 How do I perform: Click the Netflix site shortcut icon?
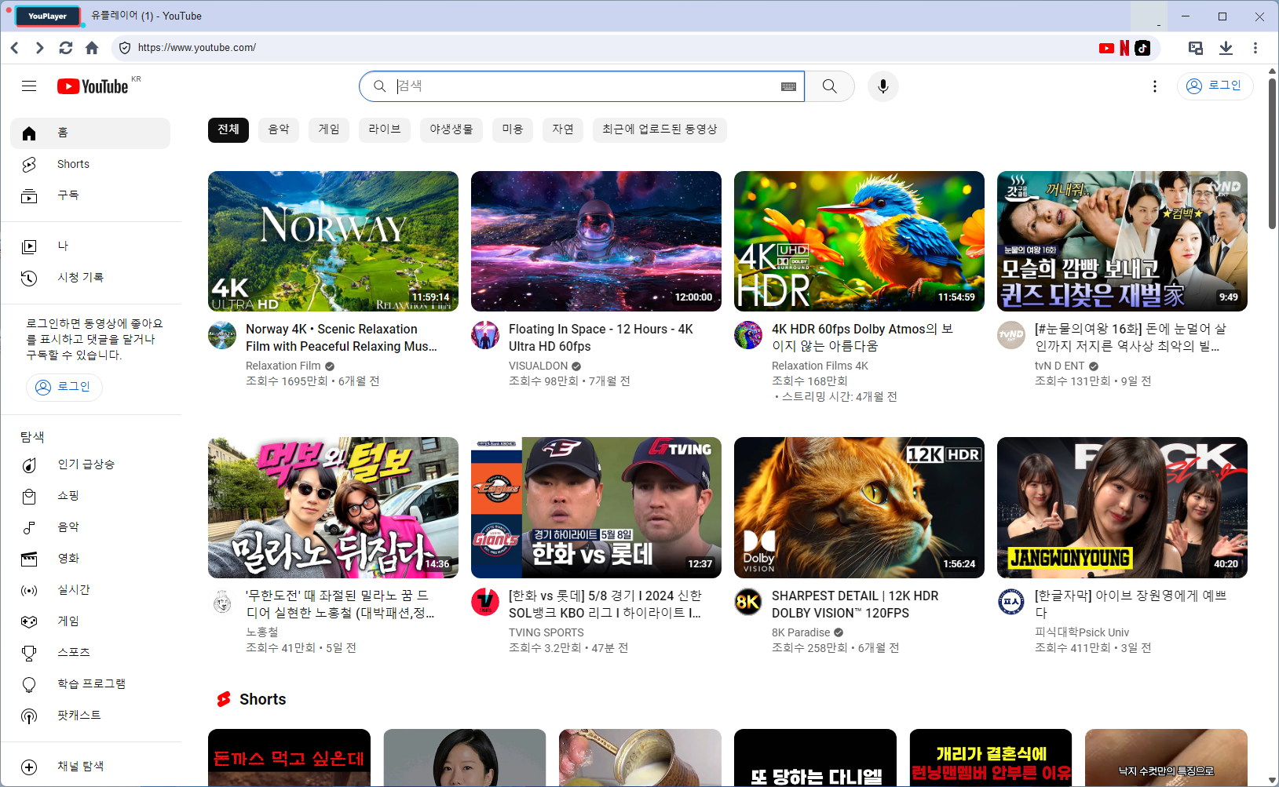pyautogui.click(x=1124, y=48)
